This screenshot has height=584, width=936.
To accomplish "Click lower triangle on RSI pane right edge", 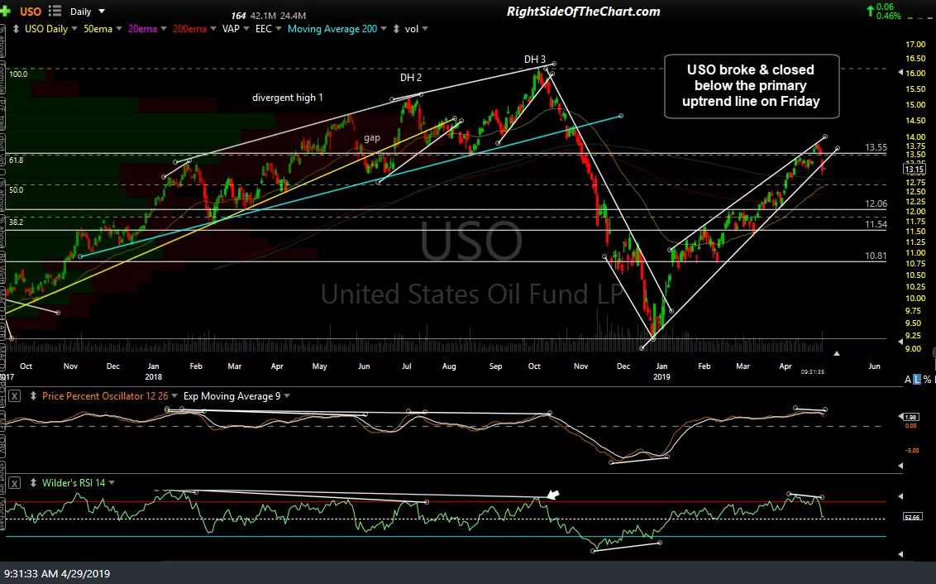I will pos(900,555).
